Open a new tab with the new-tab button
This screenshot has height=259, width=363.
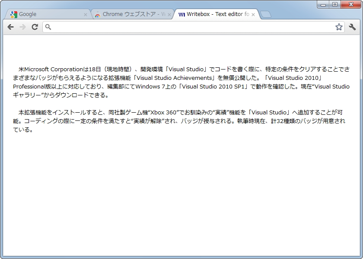pos(266,15)
